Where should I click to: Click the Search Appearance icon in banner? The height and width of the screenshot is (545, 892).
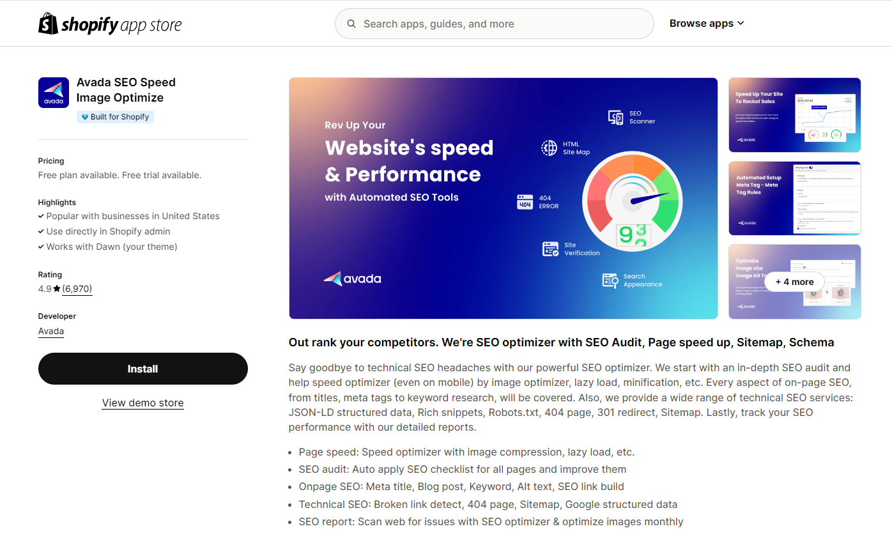click(610, 280)
